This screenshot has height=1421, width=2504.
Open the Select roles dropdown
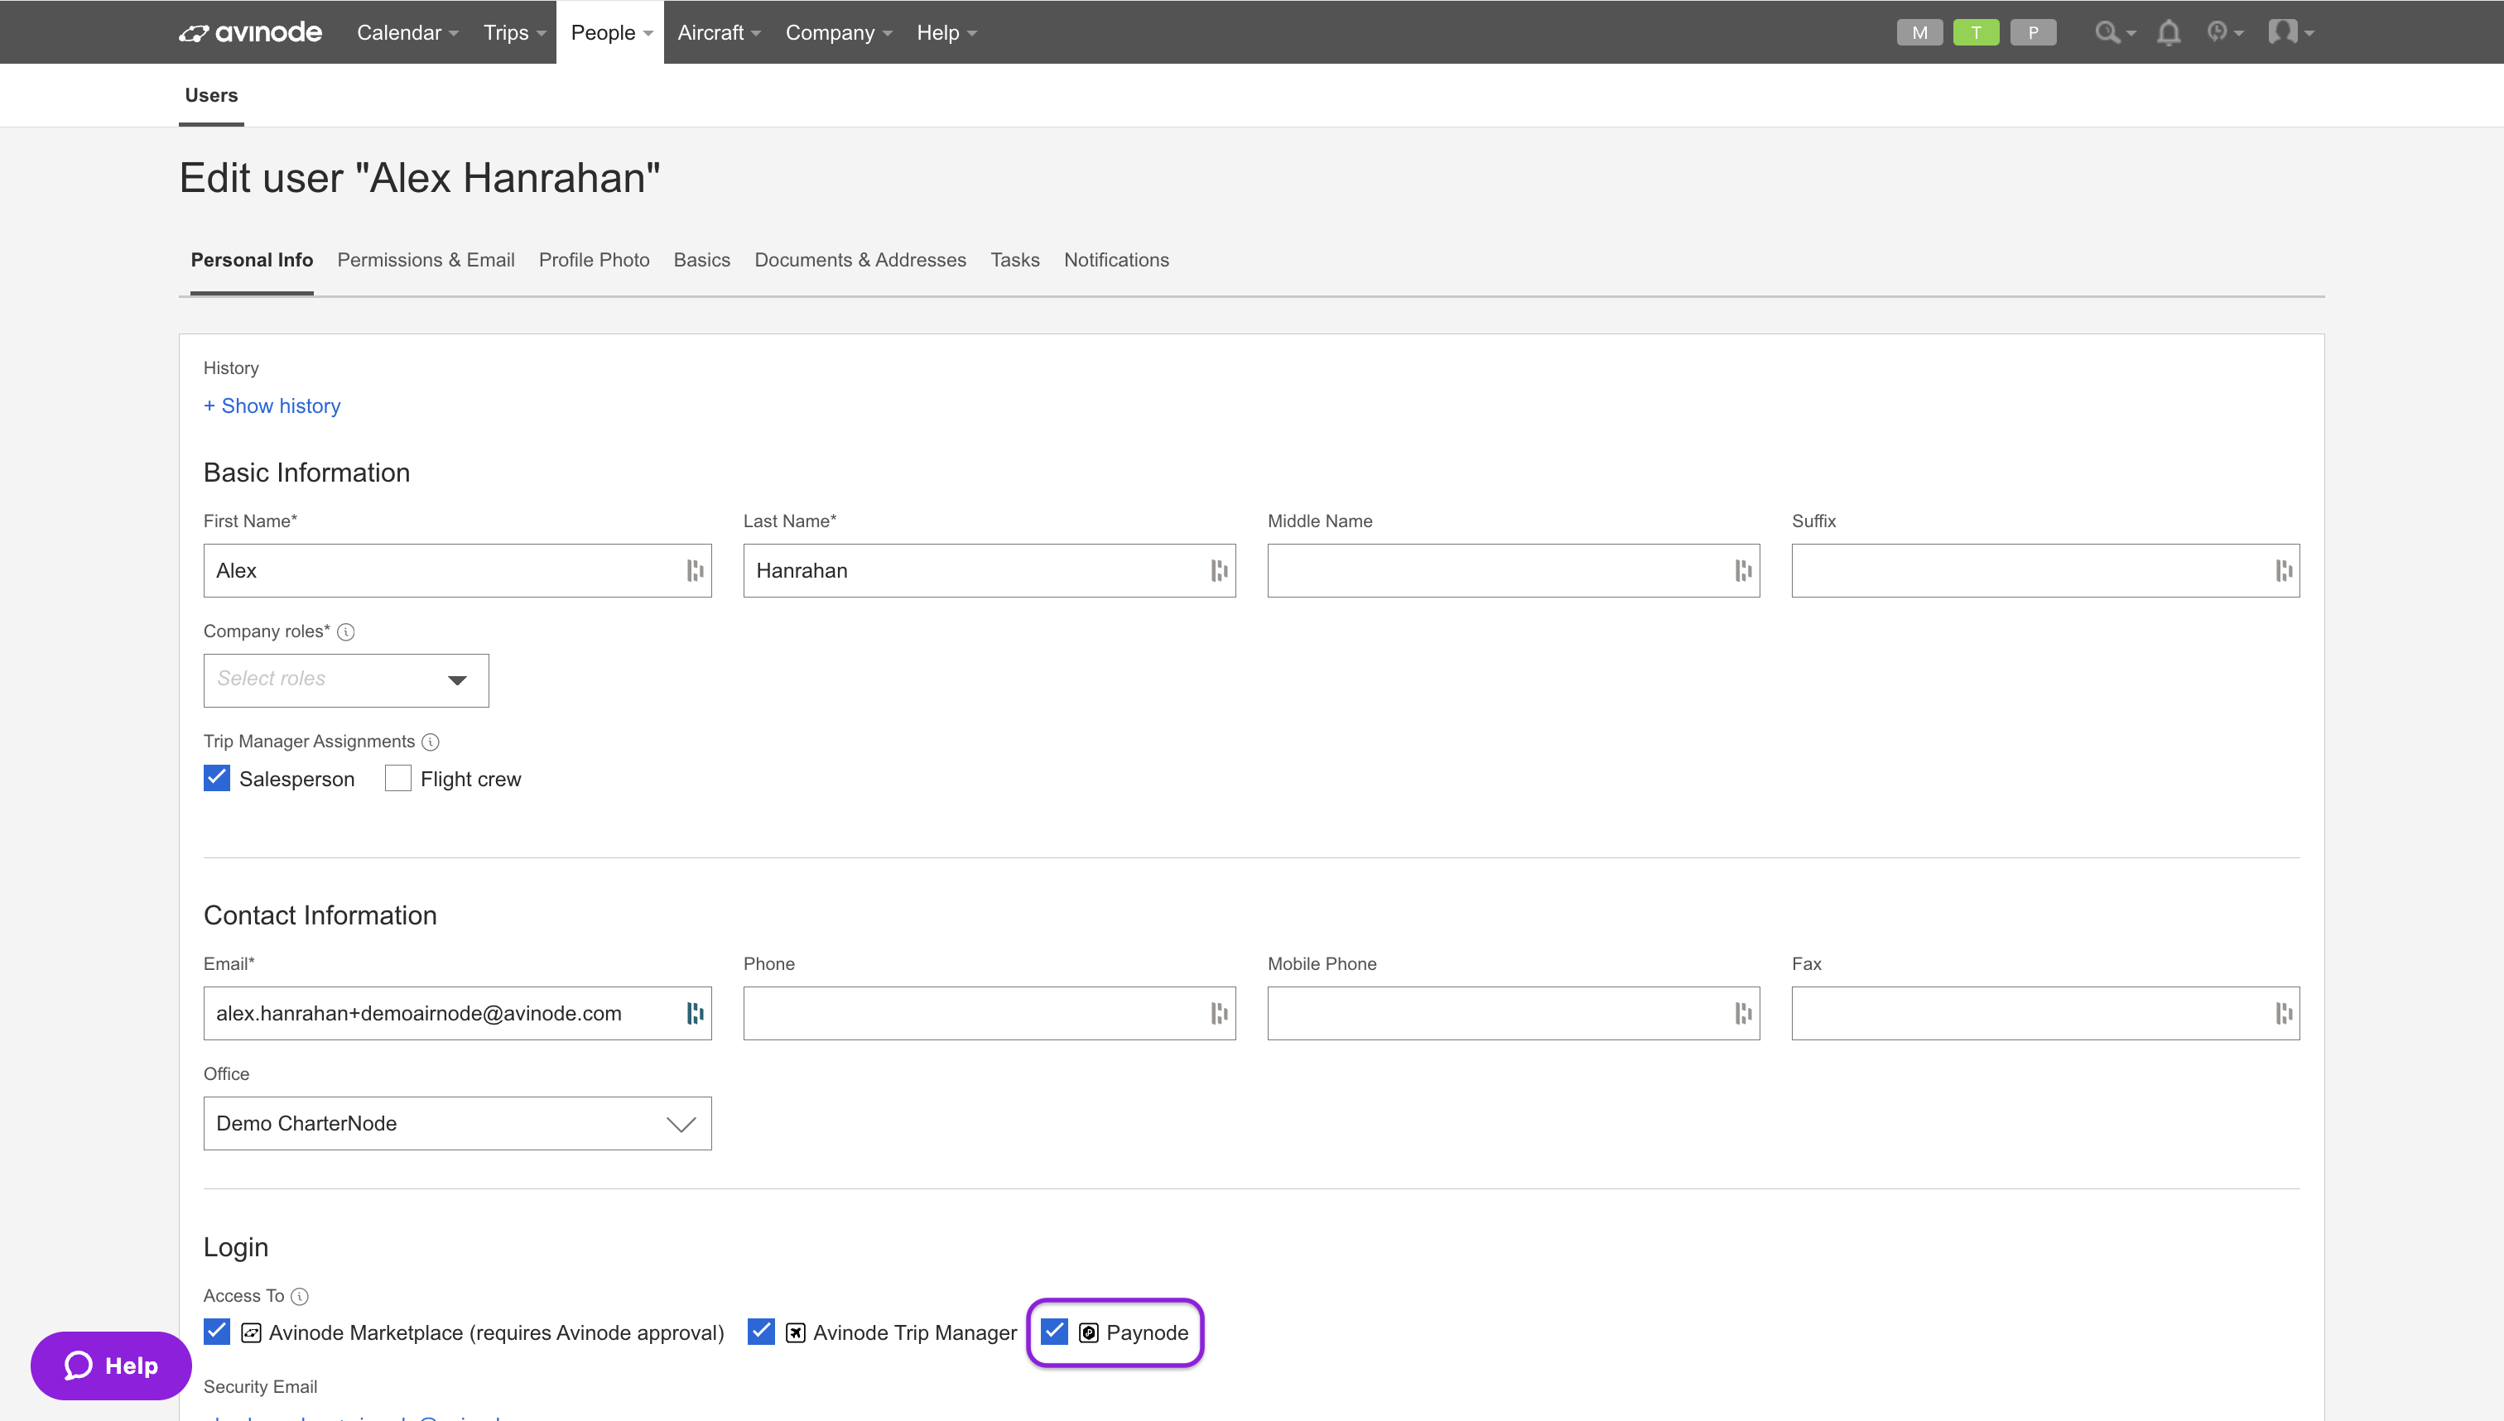click(x=345, y=680)
